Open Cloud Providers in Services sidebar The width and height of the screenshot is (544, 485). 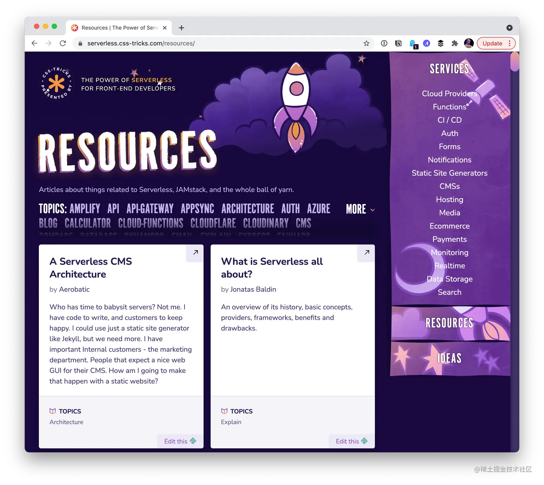pyautogui.click(x=450, y=93)
